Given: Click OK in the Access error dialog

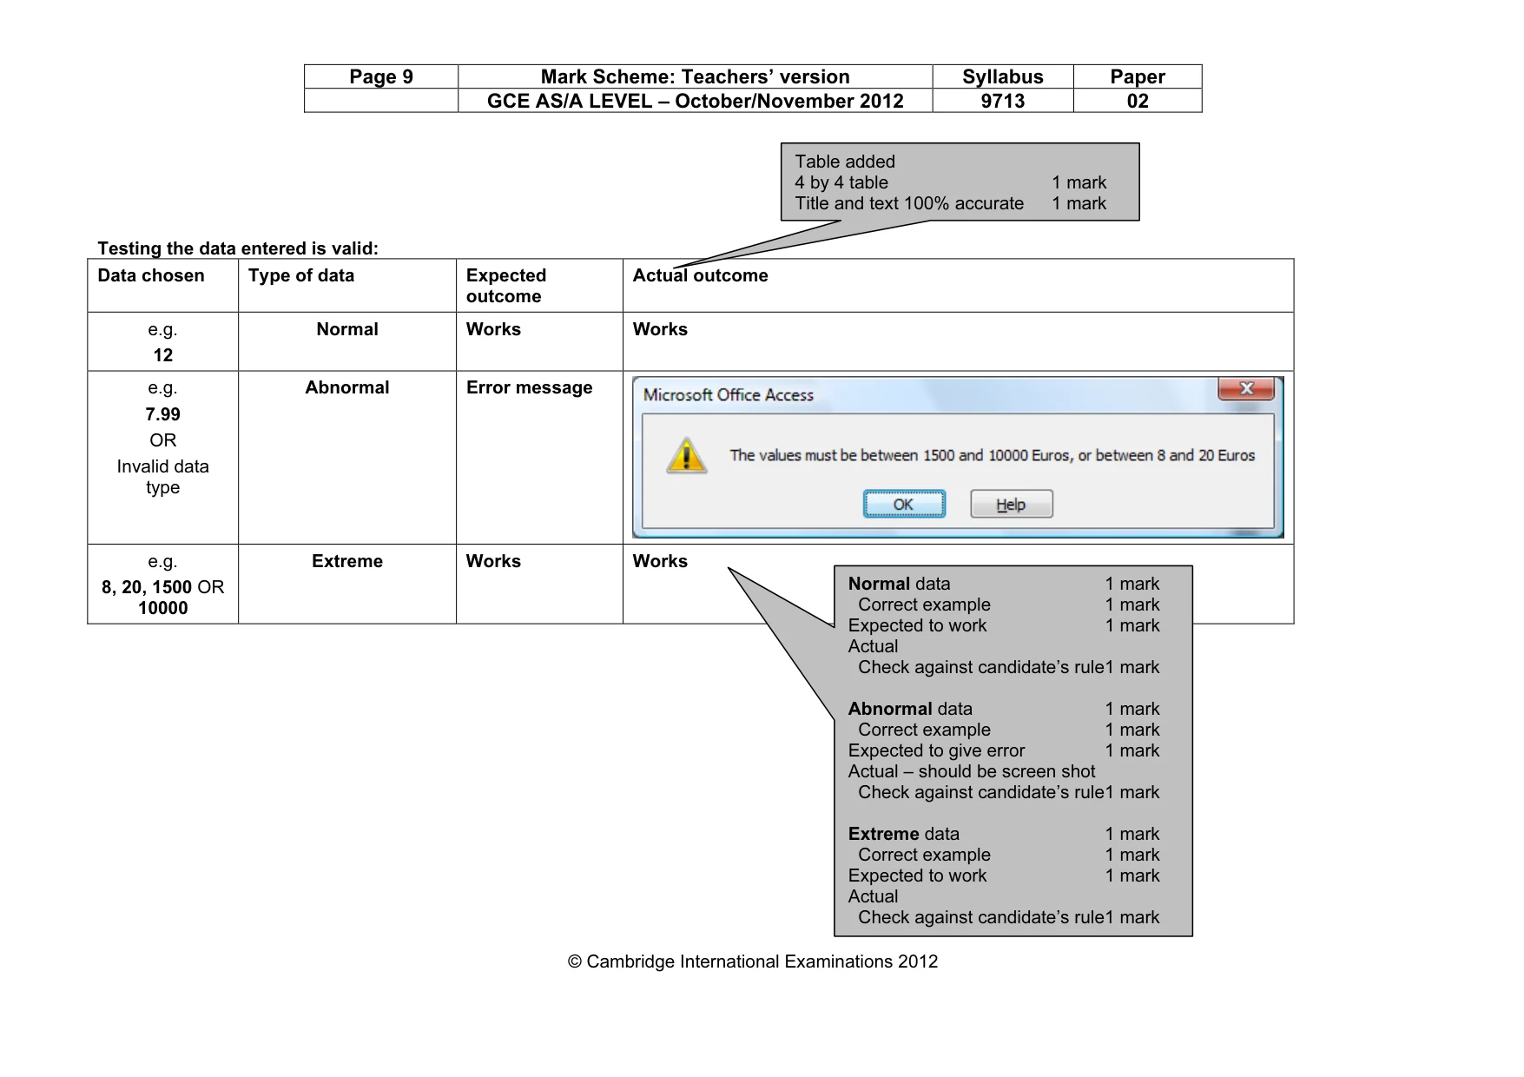Looking at the screenshot, I should [x=904, y=504].
